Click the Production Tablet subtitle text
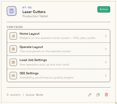The image size is (117, 104). point(35,16)
